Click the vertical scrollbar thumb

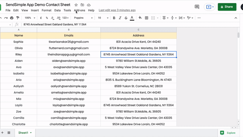(x=238, y=35)
